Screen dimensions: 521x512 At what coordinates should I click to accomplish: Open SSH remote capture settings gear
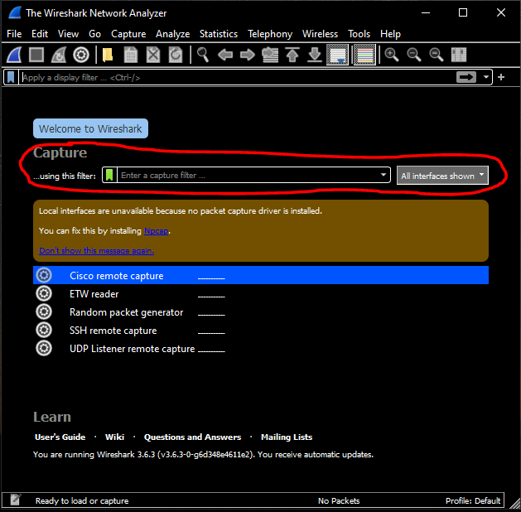tap(44, 330)
